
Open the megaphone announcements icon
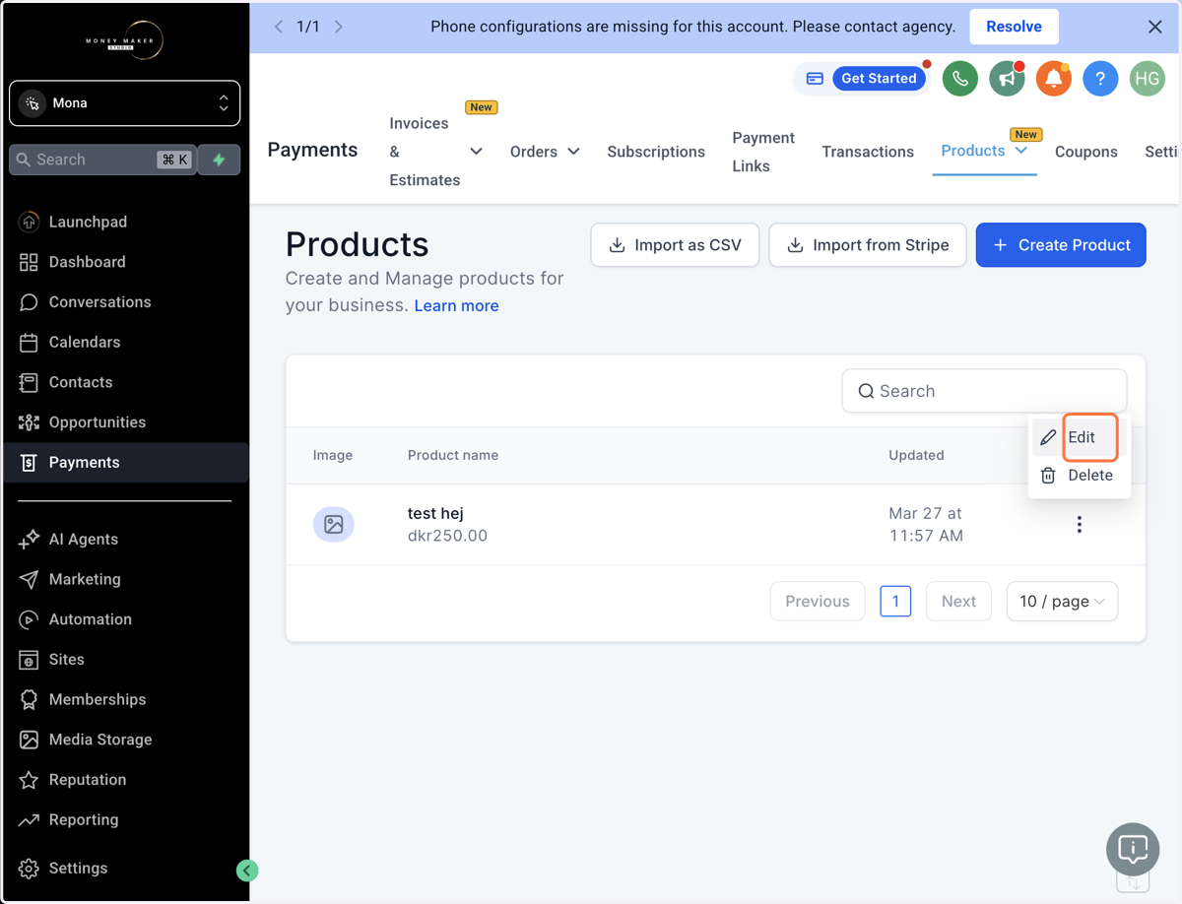pos(1007,79)
